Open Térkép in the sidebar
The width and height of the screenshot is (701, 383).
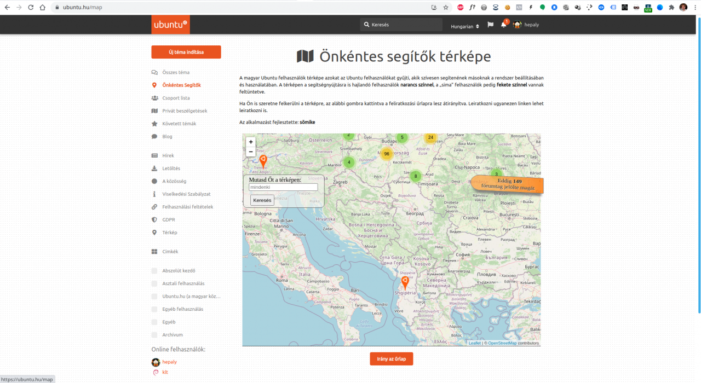(x=169, y=233)
